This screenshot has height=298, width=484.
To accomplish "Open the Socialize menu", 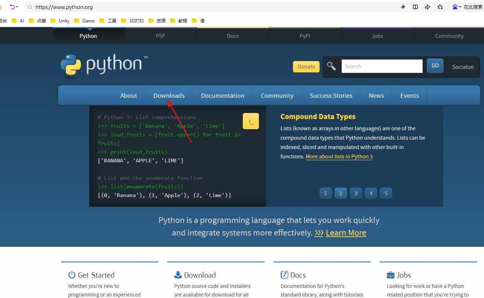I will click(x=463, y=67).
